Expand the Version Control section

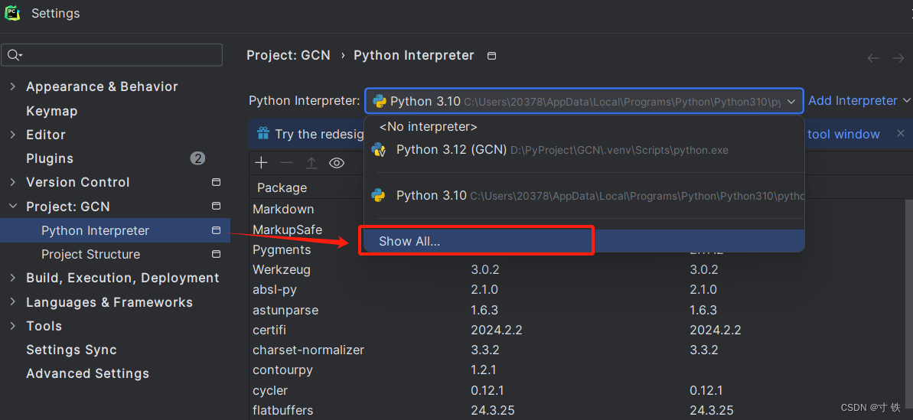(13, 182)
